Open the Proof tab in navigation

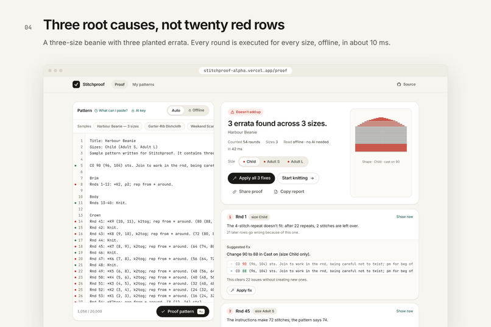pos(119,85)
